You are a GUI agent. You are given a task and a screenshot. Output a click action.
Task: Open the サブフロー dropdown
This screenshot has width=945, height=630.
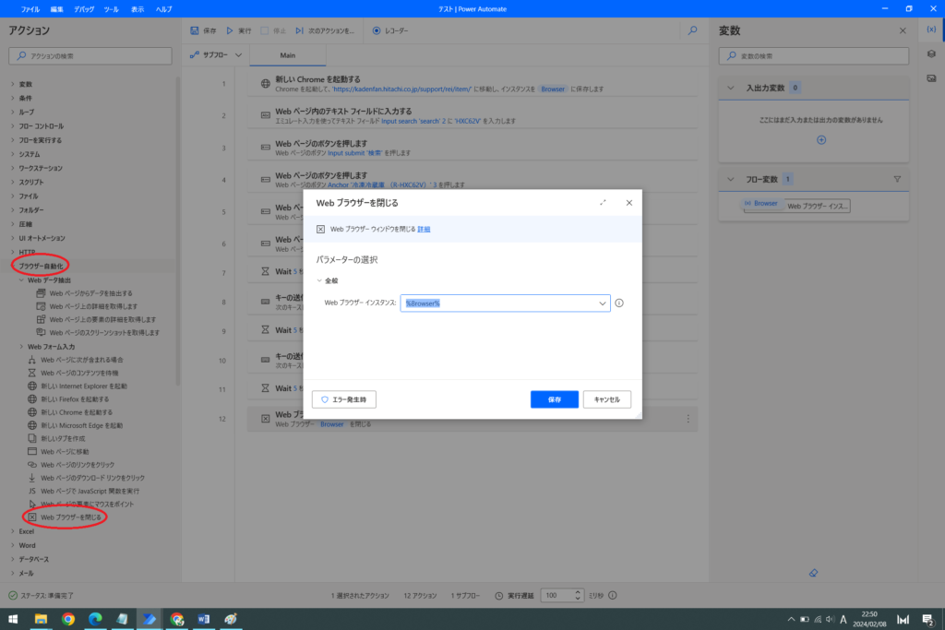(x=217, y=55)
